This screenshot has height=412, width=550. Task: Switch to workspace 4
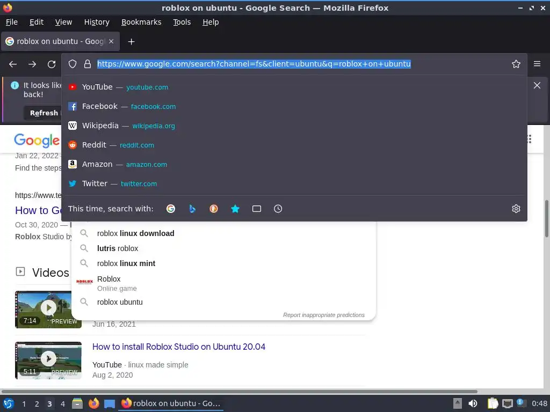pyautogui.click(x=62, y=404)
